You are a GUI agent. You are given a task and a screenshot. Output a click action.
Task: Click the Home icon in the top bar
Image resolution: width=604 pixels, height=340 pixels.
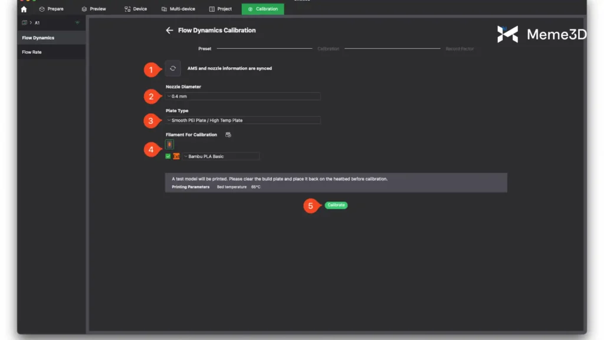click(24, 9)
